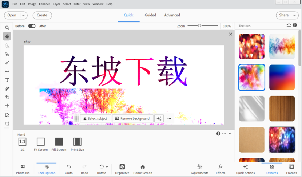Select the Red Eye Removal tool
This screenshot has height=177, width=302.
pos(7,54)
